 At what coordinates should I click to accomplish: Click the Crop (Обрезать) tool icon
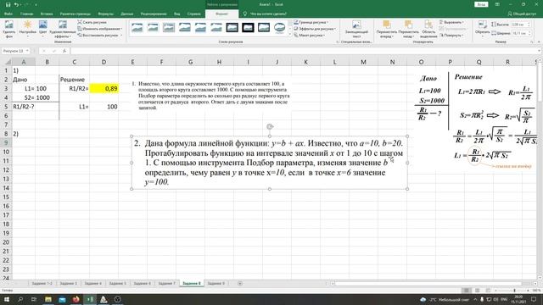pyautogui.click(x=483, y=29)
